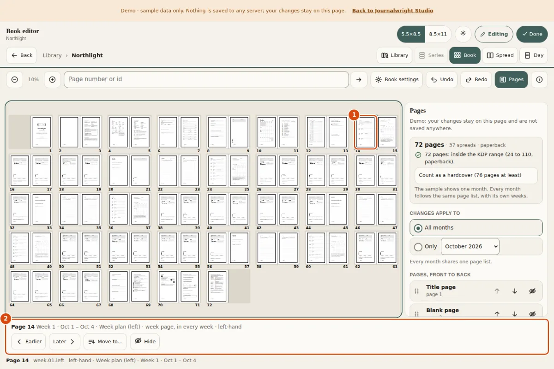Screen dimensions: 554x369
Task: Click the Northlight breadcrumb text
Action: (x=87, y=55)
